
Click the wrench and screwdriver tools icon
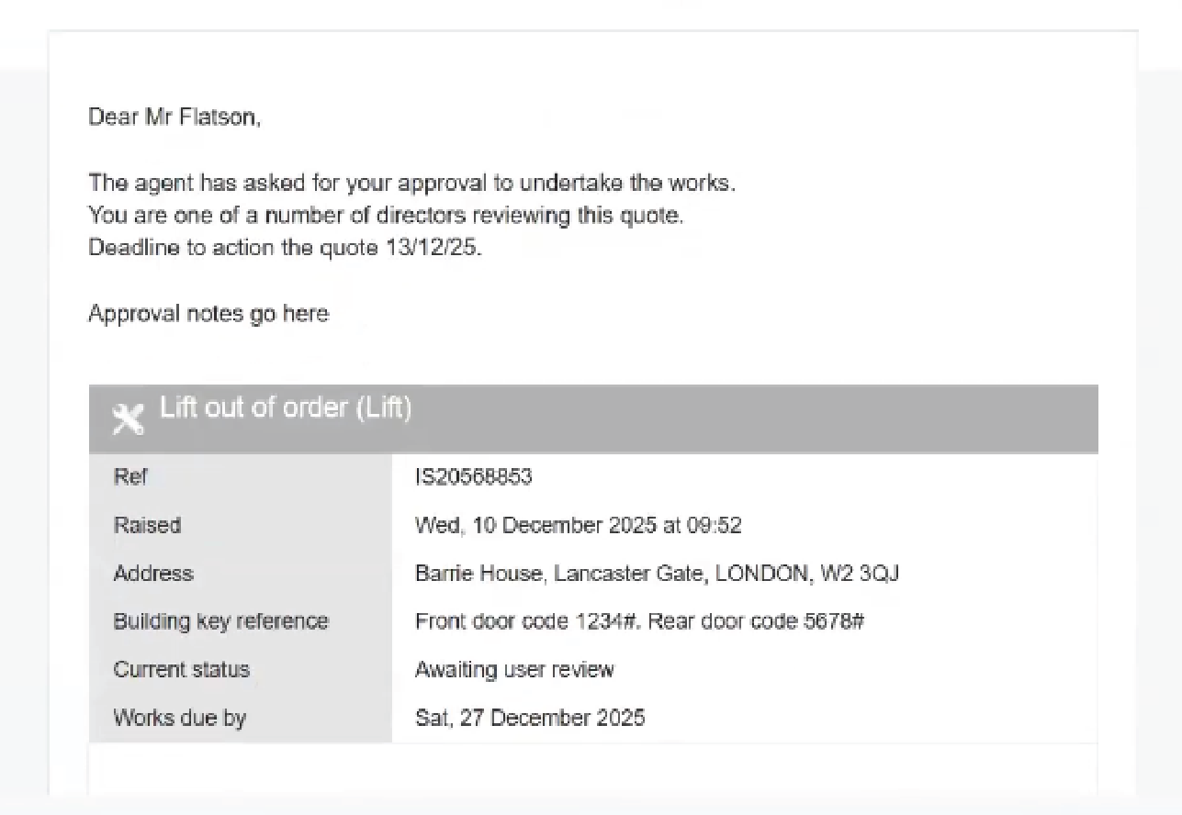(x=129, y=419)
